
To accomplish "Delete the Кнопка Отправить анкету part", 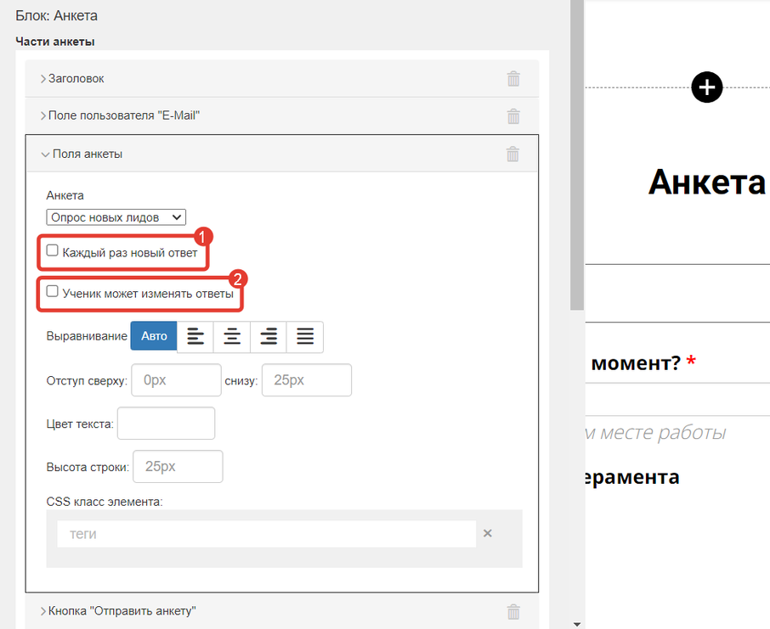I will 513,611.
